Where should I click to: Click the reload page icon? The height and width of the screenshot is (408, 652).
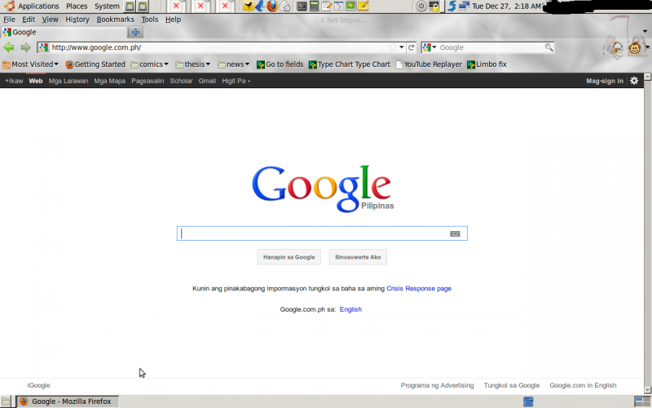pos(412,47)
